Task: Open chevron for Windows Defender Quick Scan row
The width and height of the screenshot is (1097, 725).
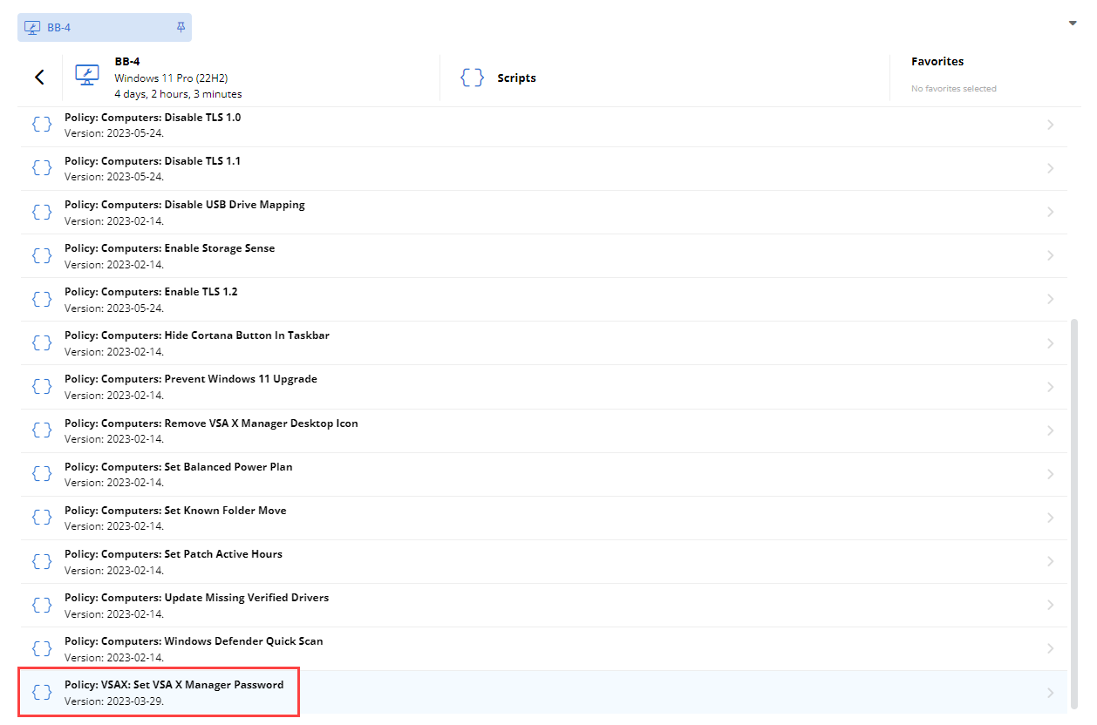Action: (1050, 648)
